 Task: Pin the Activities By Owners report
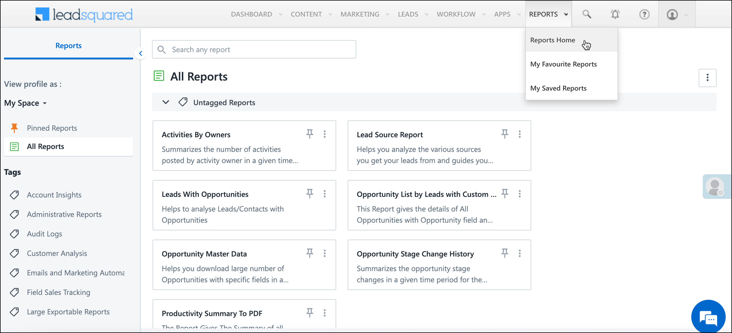pos(309,134)
